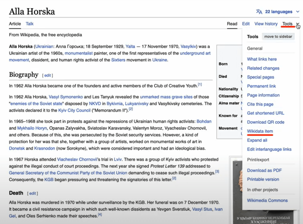The width and height of the screenshot is (303, 224).
Task: Click the Death section edit link
Action: pyautogui.click(x=33, y=193)
